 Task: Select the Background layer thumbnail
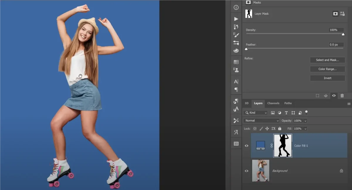[260, 171]
